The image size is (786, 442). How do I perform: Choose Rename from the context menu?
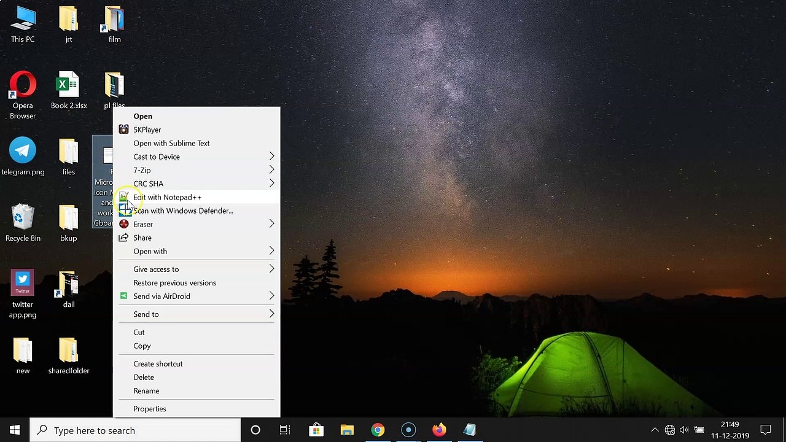tap(196, 390)
